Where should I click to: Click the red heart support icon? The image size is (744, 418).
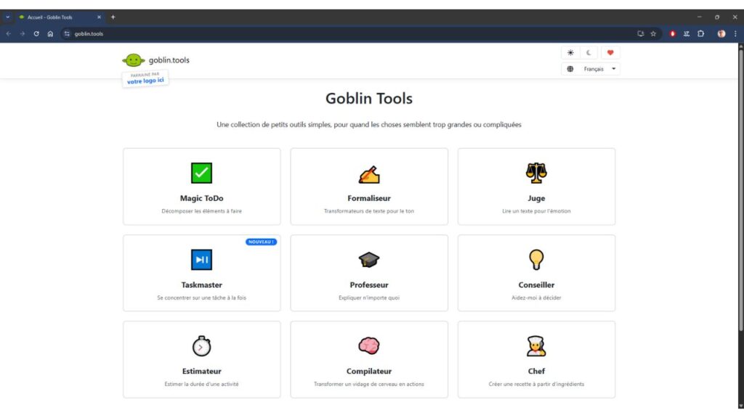(610, 52)
